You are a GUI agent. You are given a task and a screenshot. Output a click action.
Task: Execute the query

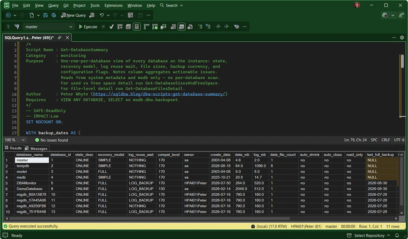[88, 27]
